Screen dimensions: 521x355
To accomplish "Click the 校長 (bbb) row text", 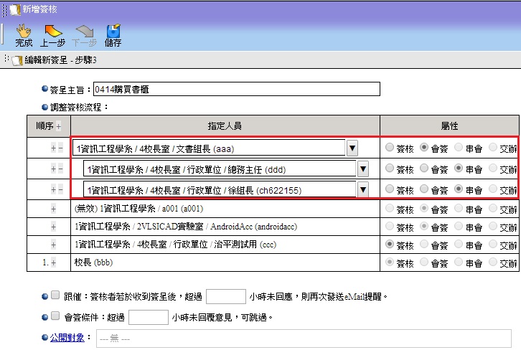I will [94, 262].
